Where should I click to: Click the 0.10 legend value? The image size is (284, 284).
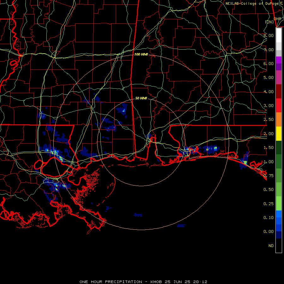(x=269, y=218)
